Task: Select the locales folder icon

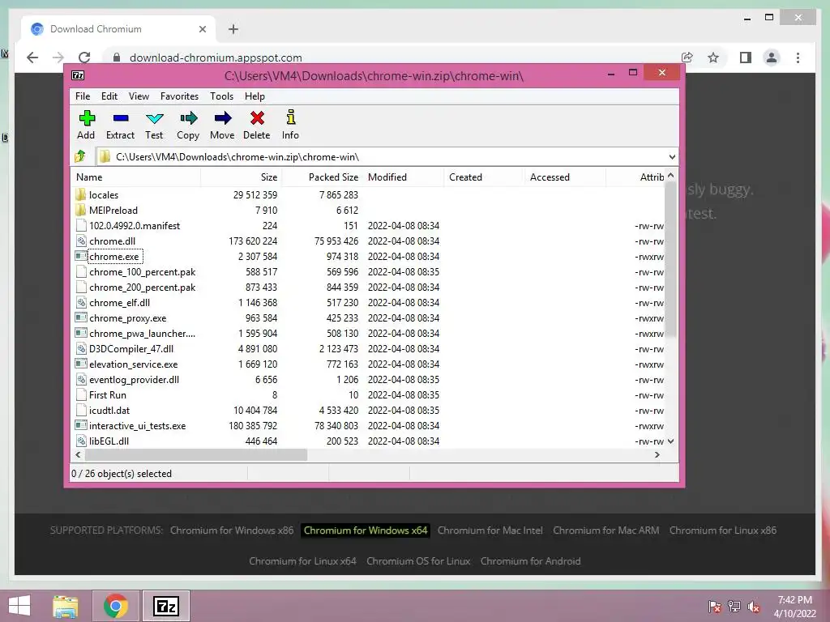Action: (80, 194)
